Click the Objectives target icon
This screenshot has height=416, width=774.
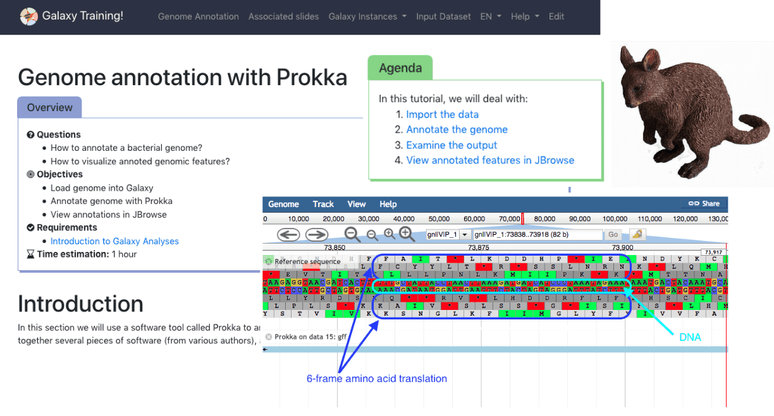coord(30,174)
